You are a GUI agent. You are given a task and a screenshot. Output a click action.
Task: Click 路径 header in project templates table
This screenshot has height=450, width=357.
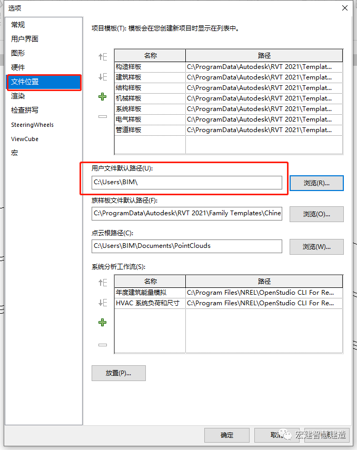(x=264, y=55)
